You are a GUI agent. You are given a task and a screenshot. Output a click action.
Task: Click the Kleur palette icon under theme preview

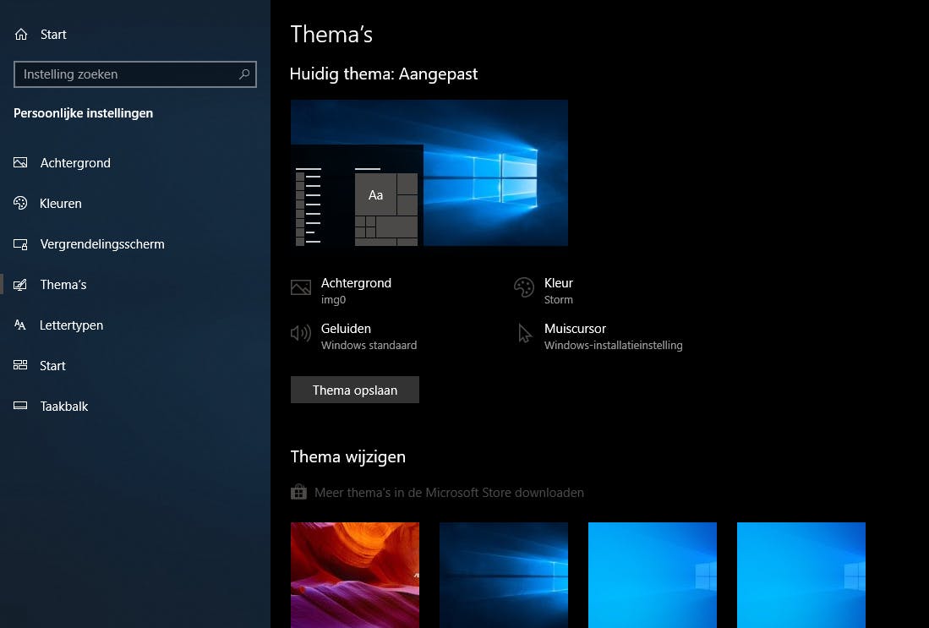click(x=524, y=287)
